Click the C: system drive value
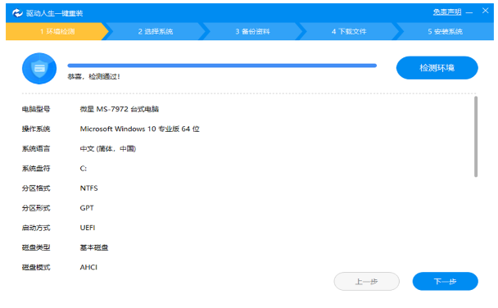The width and height of the screenshot is (498, 308). pyautogui.click(x=84, y=169)
